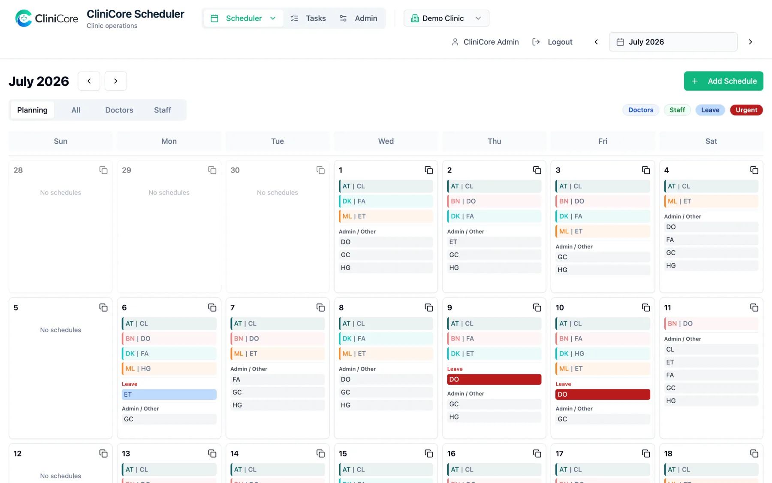
Task: Toggle the Urgent legend filter
Action: point(746,110)
